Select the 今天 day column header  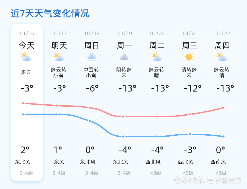[x=27, y=45]
